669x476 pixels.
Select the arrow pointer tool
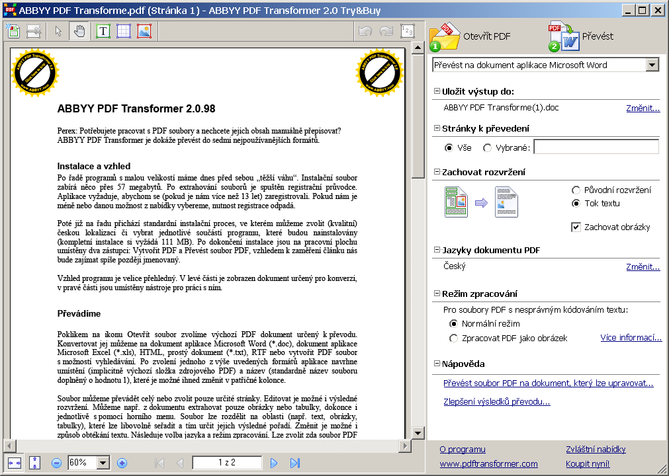tap(58, 31)
